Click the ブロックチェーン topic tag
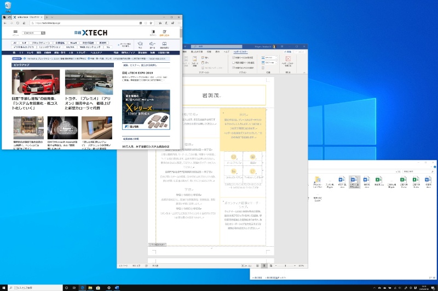The height and width of the screenshot is (291, 438). pos(41,43)
